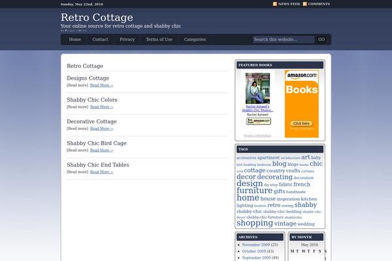Open the October 2009 archive
392x261 pixels.
coord(253,251)
